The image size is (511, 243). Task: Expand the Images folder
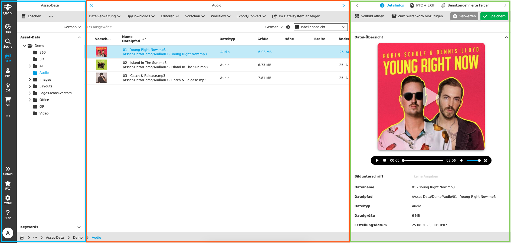tap(30, 80)
